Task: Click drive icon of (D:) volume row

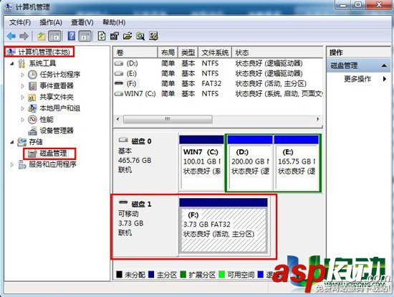Action: click(x=119, y=63)
